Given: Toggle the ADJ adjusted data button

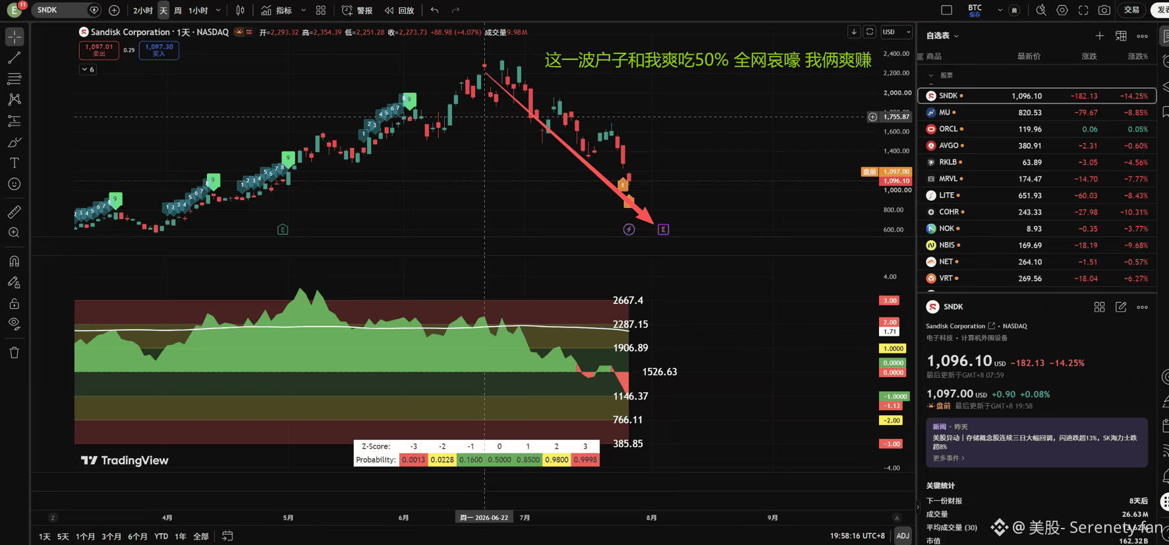Looking at the screenshot, I should point(903,536).
